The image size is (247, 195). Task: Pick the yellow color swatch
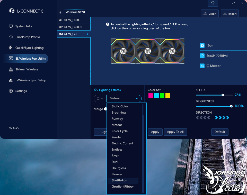168,96
